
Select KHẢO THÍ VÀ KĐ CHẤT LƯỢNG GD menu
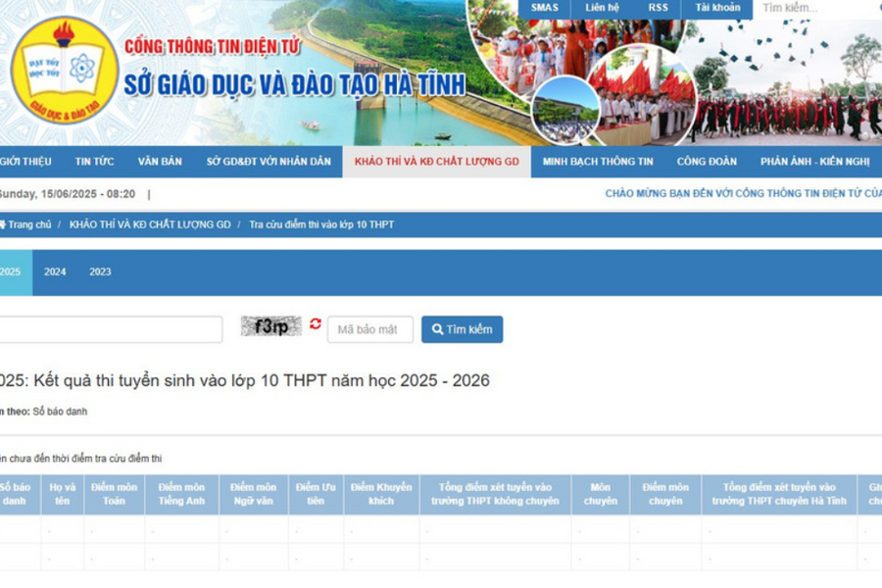[x=436, y=161]
